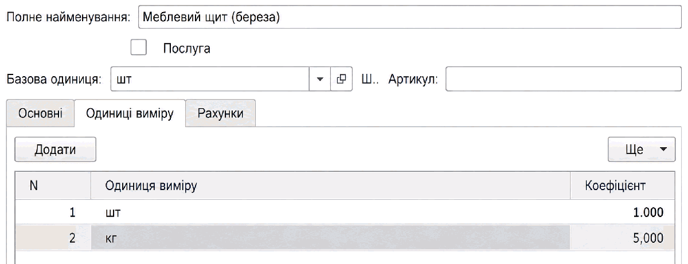Click the Полне найменування input field

point(411,17)
